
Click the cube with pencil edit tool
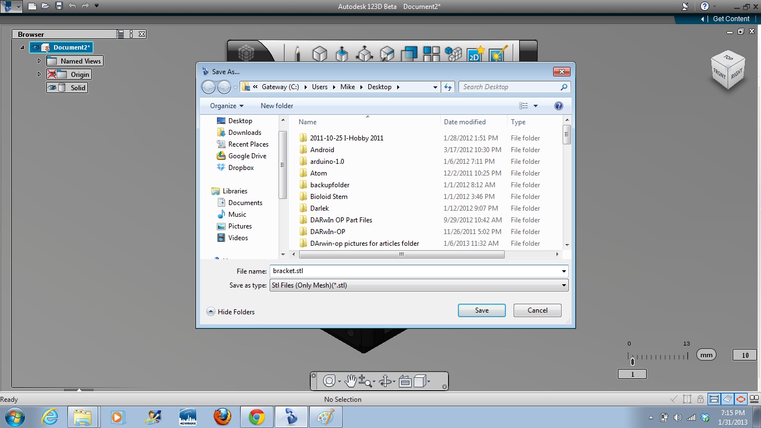pyautogui.click(x=387, y=53)
